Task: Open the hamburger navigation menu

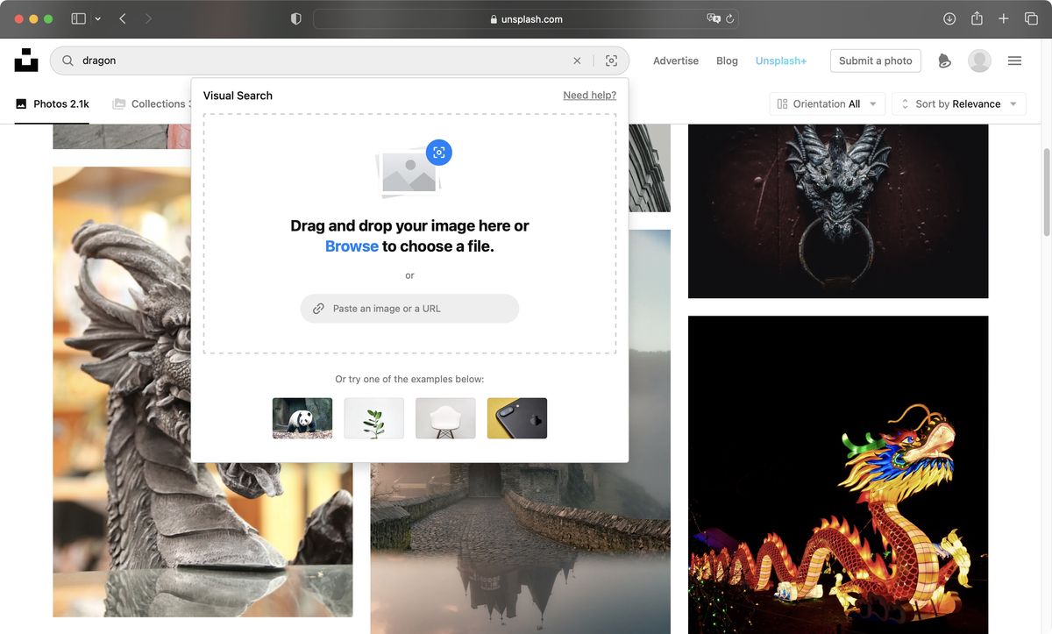Action: coord(1014,61)
